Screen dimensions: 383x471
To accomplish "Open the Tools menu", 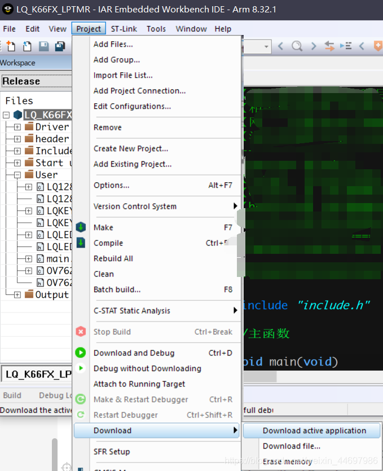I will [x=156, y=29].
